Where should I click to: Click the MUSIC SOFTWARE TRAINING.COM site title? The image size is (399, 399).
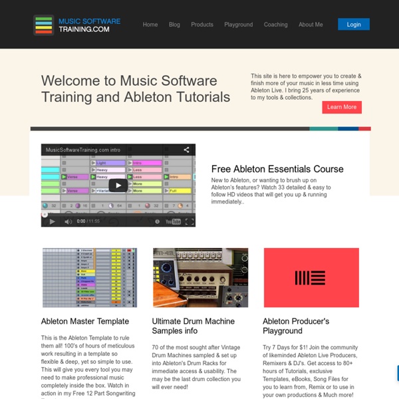90,25
